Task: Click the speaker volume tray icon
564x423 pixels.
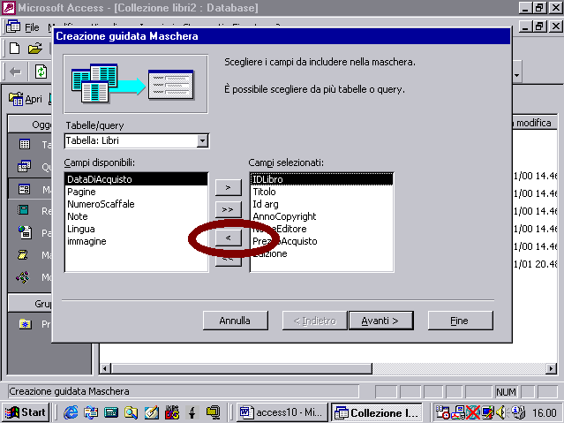Action: click(x=500, y=412)
